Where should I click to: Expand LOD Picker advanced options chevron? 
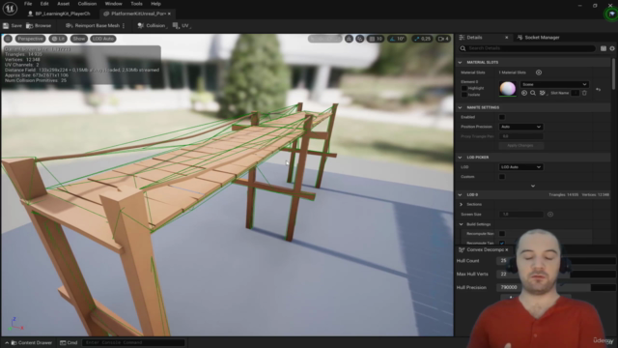click(533, 186)
